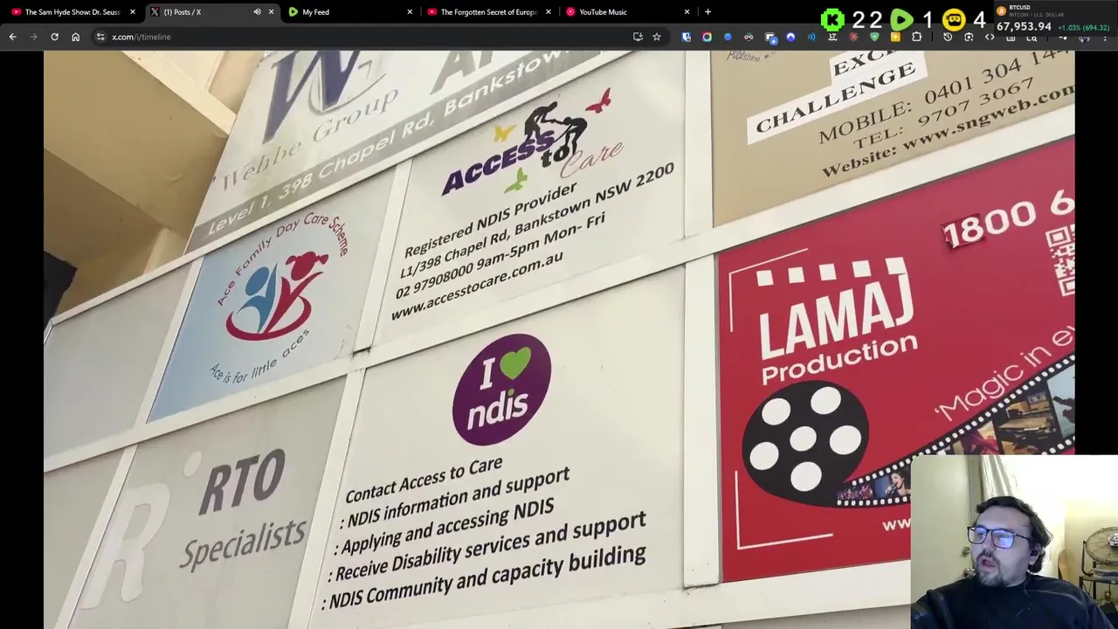The width and height of the screenshot is (1118, 629).
Task: Open site information icon in address bar
Action: coord(100,37)
